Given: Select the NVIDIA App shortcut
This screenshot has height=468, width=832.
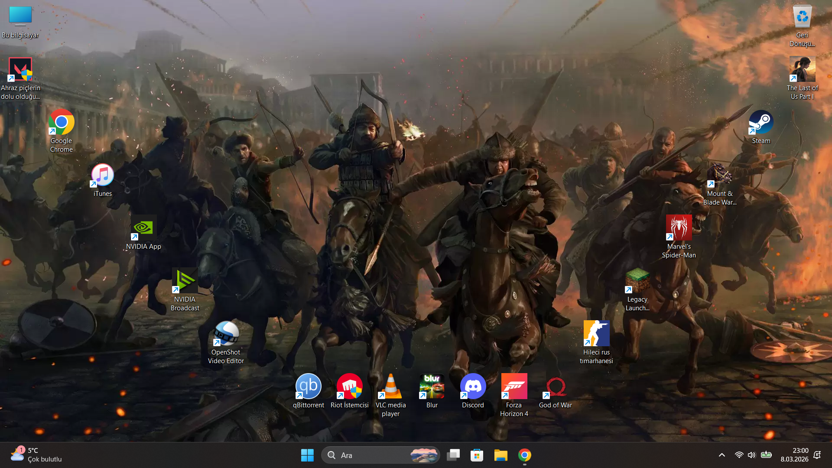Looking at the screenshot, I should pyautogui.click(x=143, y=233).
